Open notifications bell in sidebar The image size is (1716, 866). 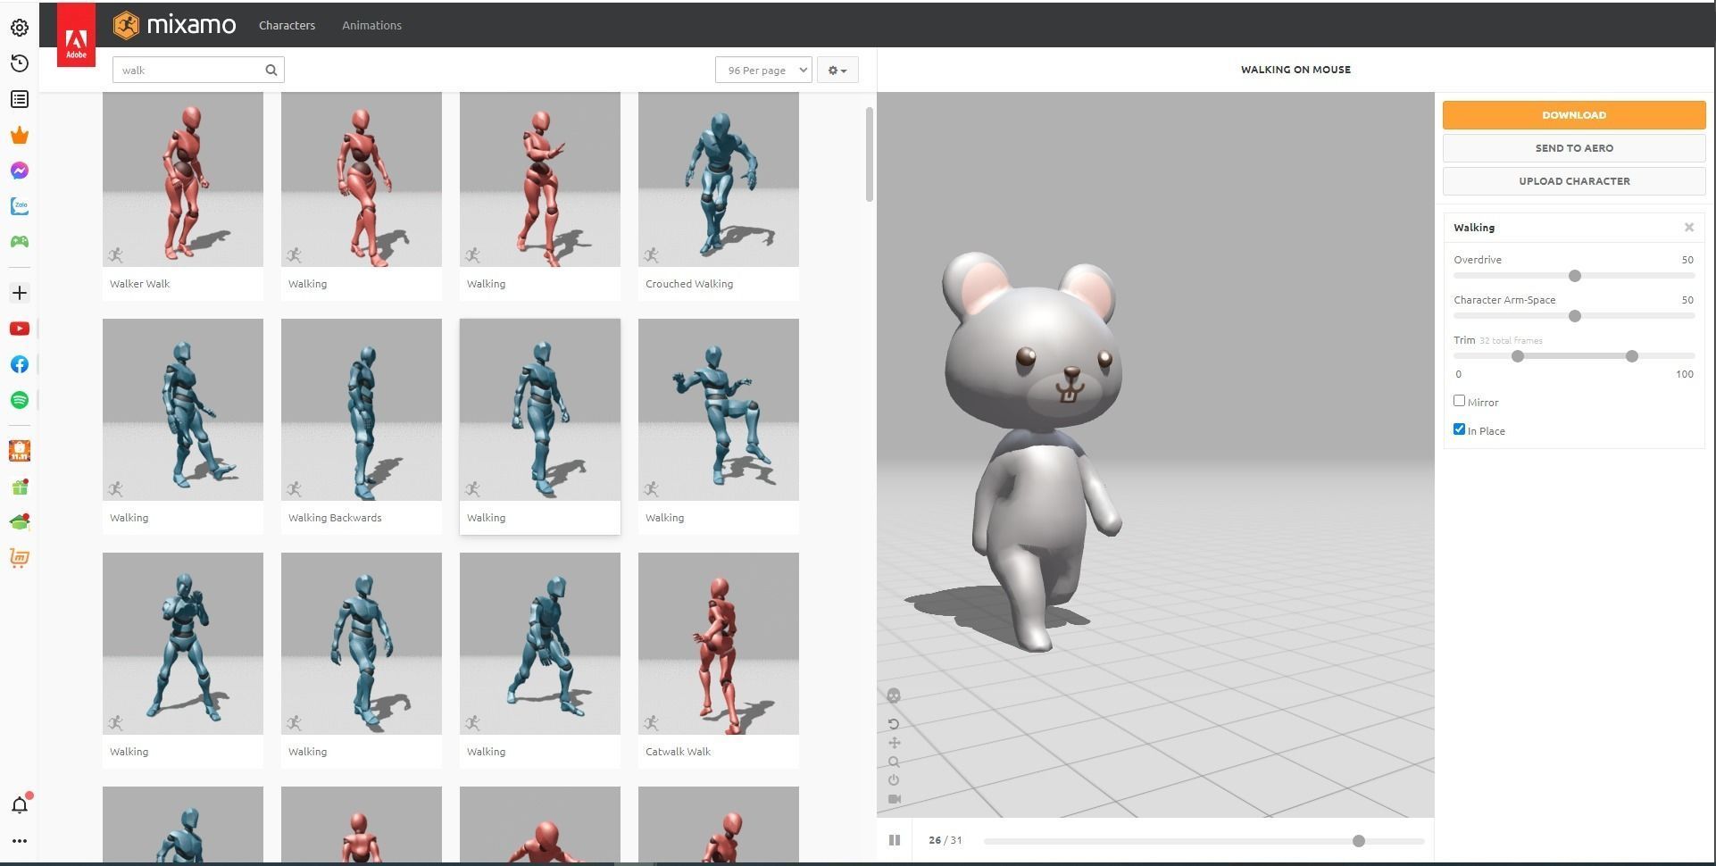coord(20,805)
